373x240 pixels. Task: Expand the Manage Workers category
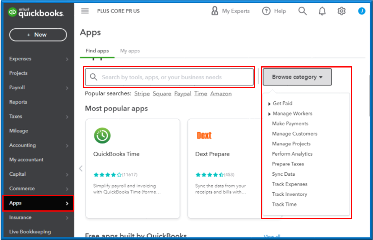290,114
